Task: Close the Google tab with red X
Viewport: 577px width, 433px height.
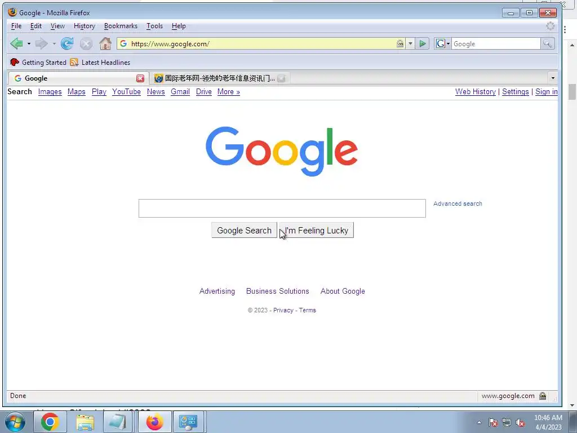Action: (140, 78)
